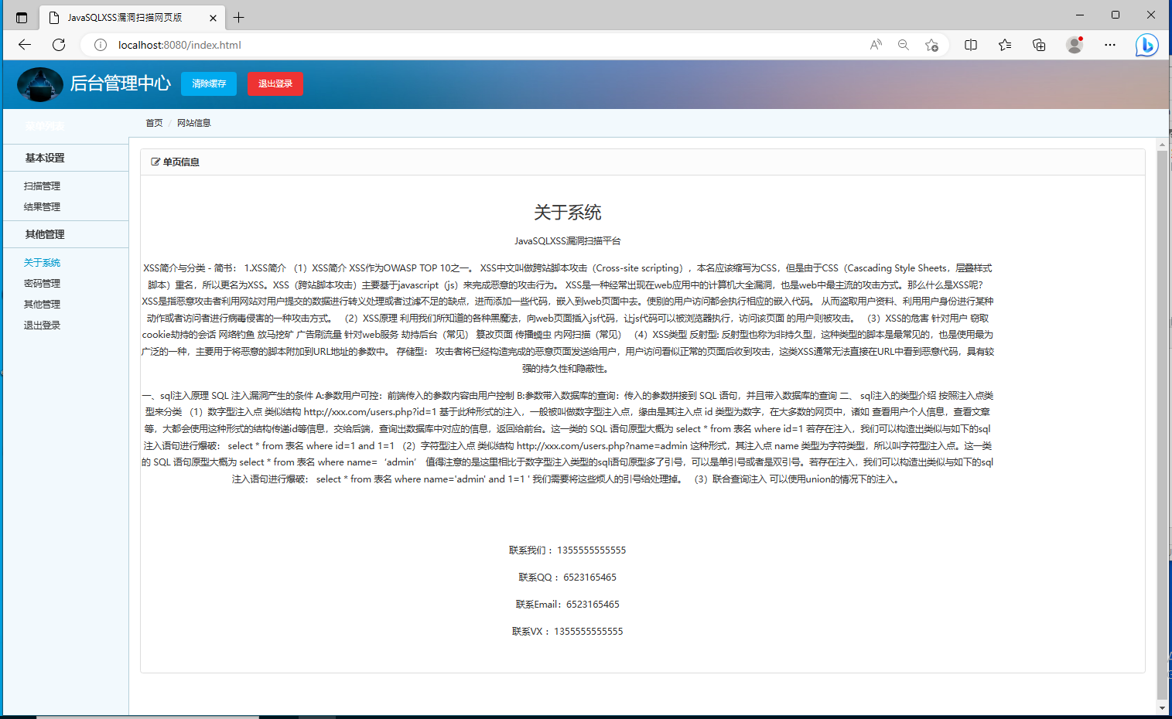Add this page to favorites with the star icon
The image size is (1172, 719).
pyautogui.click(x=932, y=45)
